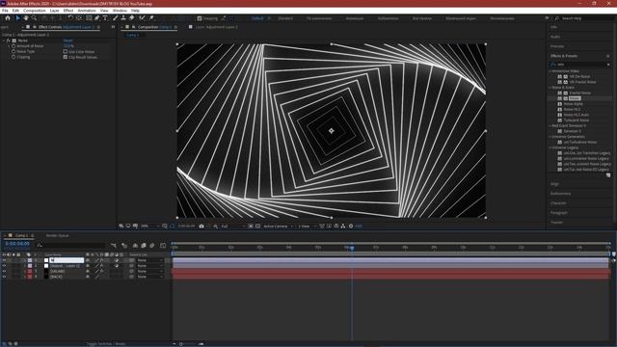Open the File menu
The width and height of the screenshot is (617, 347).
(5, 11)
